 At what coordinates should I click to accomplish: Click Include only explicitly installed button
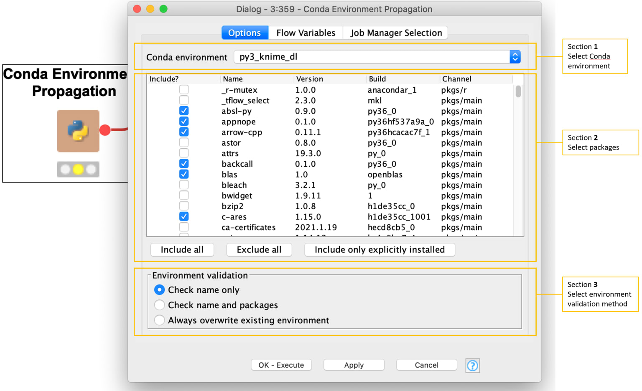click(380, 250)
